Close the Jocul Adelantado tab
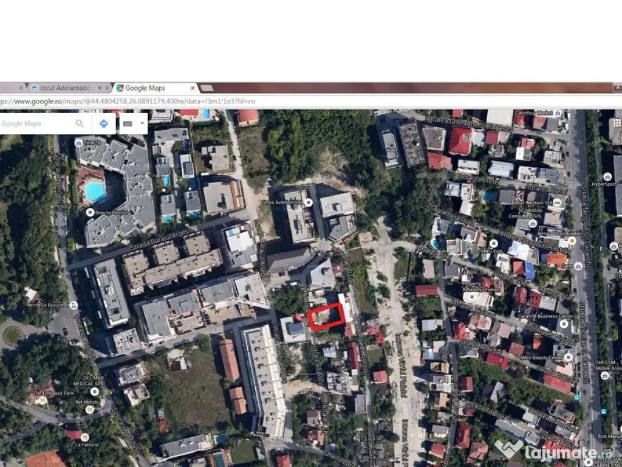Image resolution: width=622 pixels, height=467 pixels. [106, 88]
